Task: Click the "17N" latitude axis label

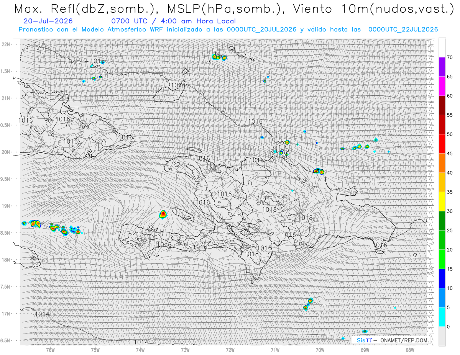Action: tap(7, 314)
